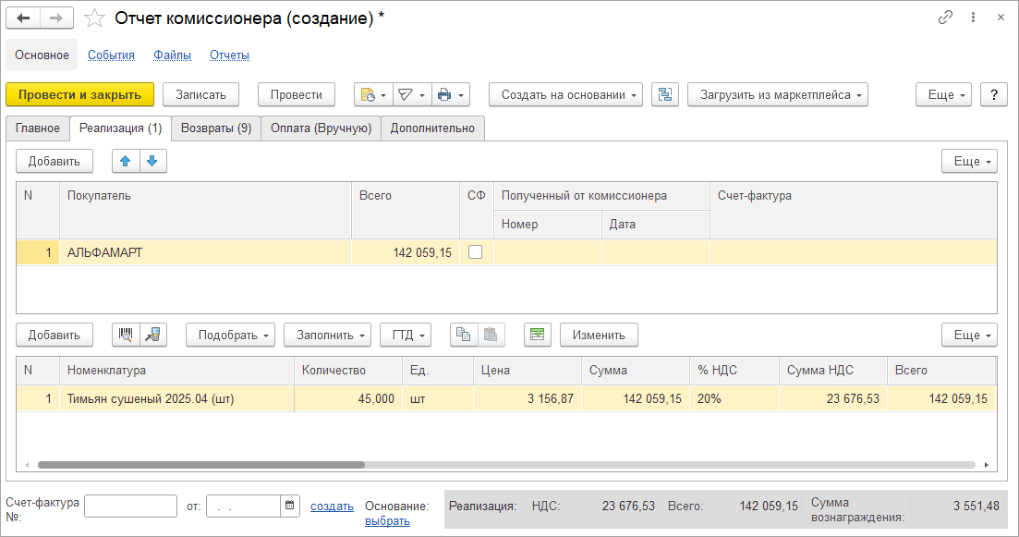Click the horizontal scrollbar of the items table

(x=201, y=465)
